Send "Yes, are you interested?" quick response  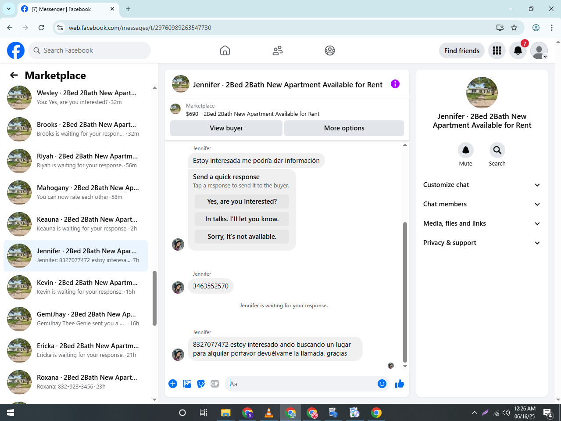click(242, 202)
